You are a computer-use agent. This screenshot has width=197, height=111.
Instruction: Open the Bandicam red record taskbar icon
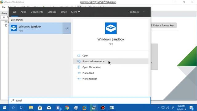tap(103, 108)
